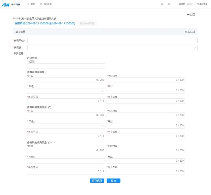Open the 参赛赛... dropdown below 参赛单位
This screenshot has height=195, width=211.
pos(112,47)
